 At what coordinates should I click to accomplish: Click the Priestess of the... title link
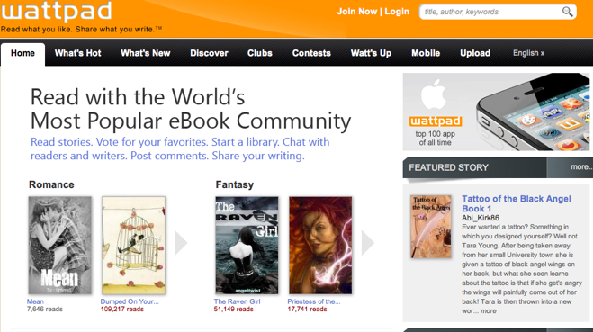point(314,301)
